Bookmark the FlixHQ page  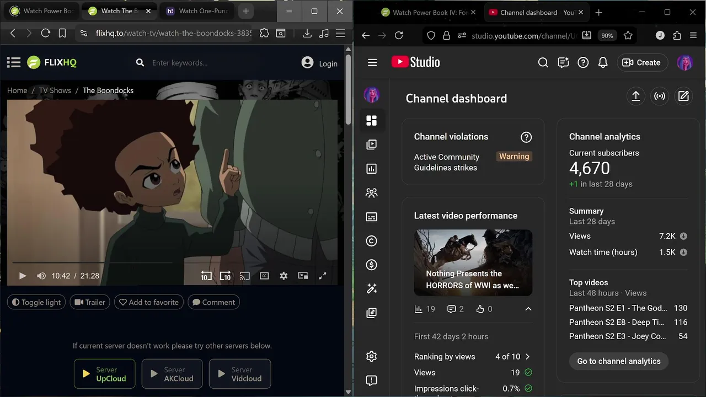[x=62, y=34]
